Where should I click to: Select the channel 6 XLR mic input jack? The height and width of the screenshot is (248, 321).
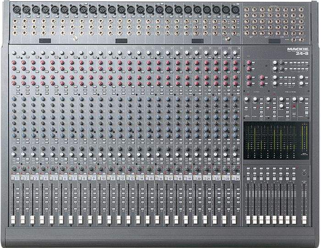64,9
